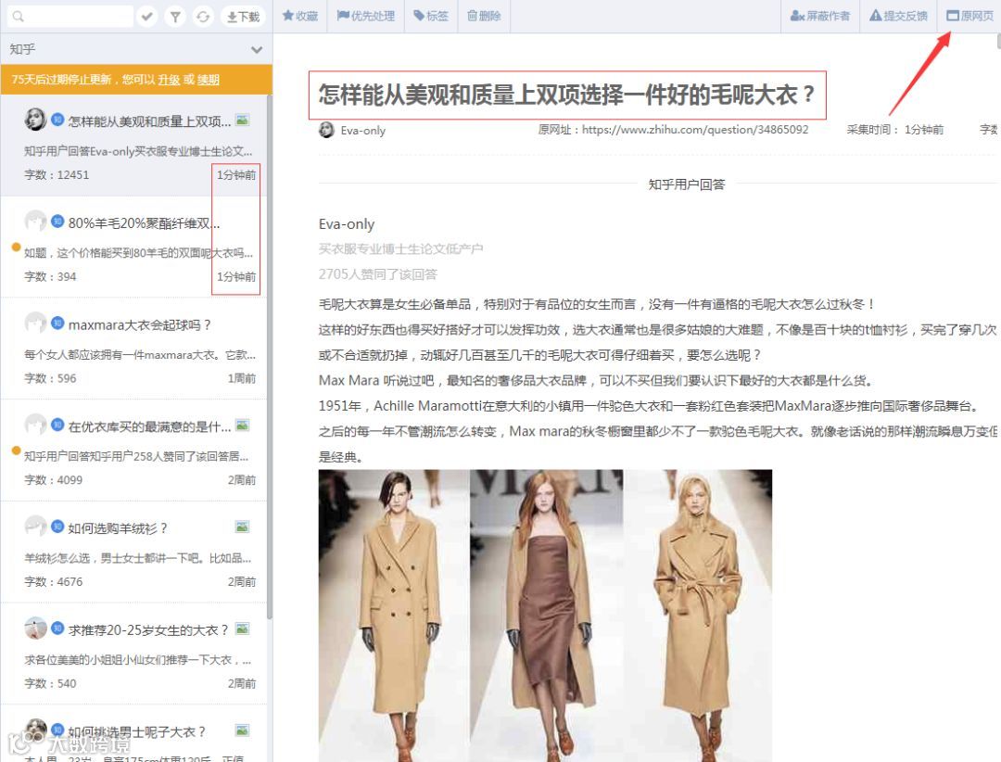1001x762 pixels.
Task: Click the 续期 renew link
Action: tap(209, 80)
